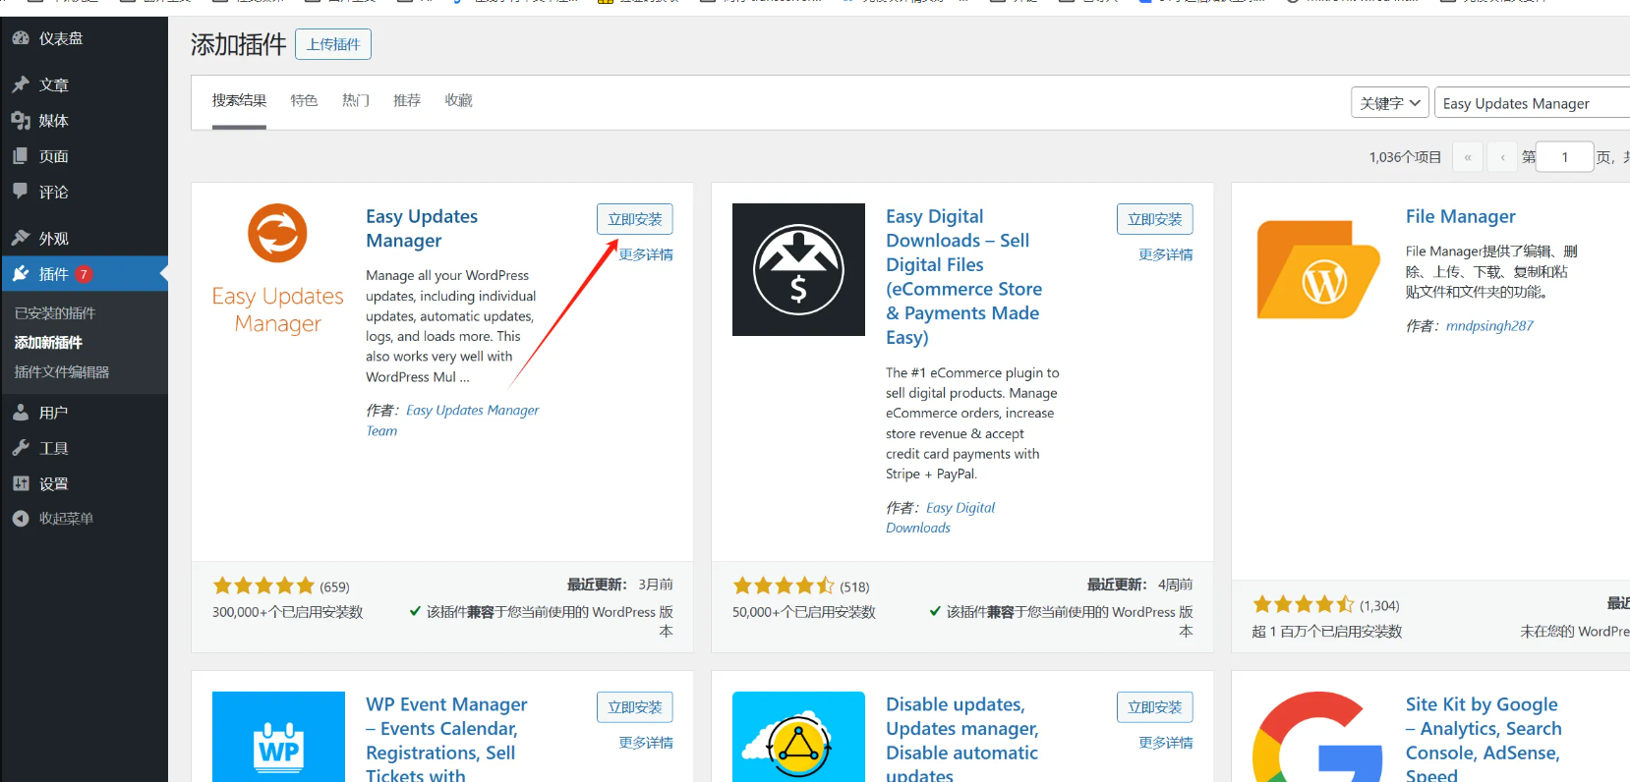1630x782 pixels.
Task: Switch to the 推荐 tab
Action: (407, 100)
